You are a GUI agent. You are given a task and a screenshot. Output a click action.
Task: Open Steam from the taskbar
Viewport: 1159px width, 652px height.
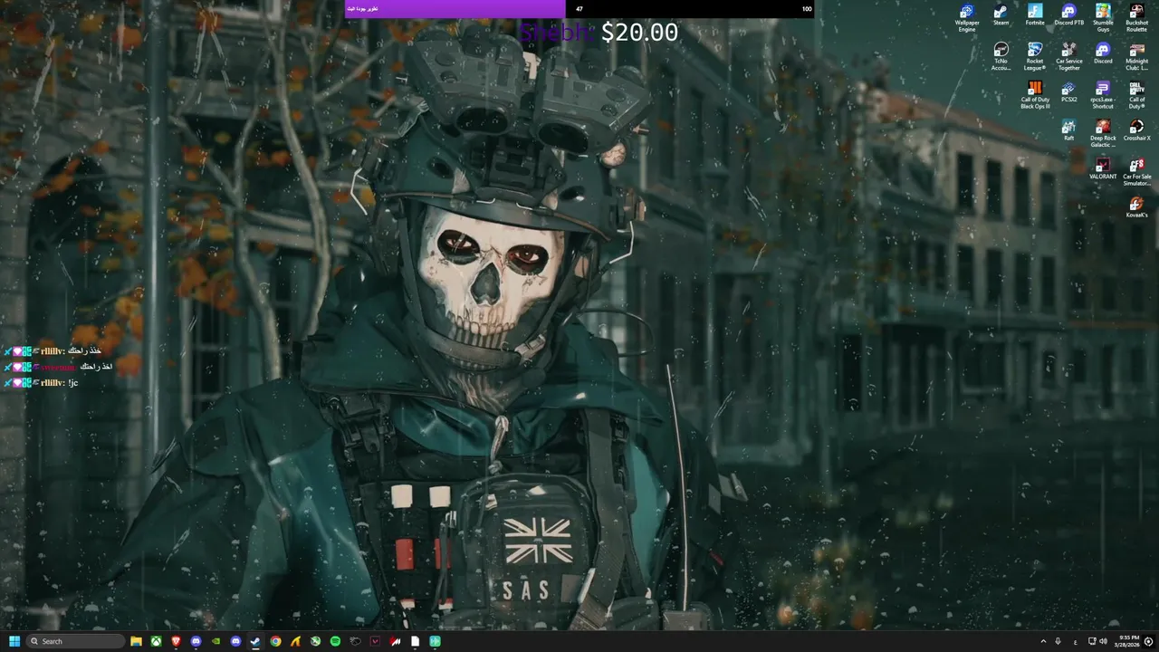255,641
